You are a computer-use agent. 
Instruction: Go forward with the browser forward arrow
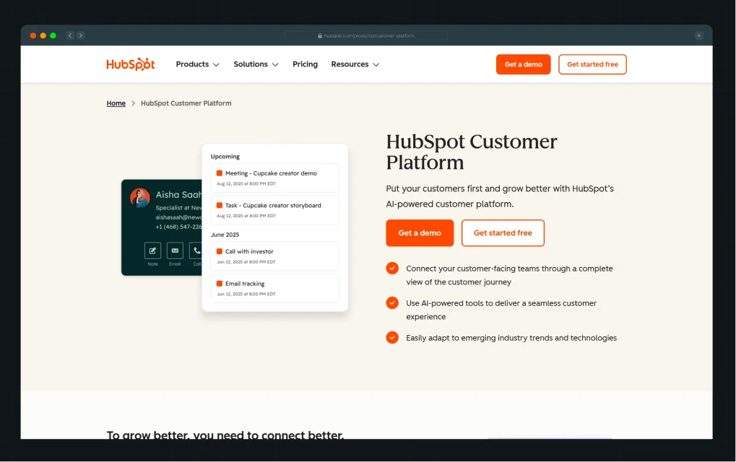(81, 35)
